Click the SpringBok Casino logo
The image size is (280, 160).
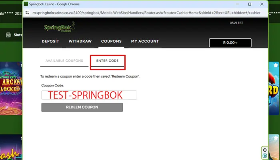60,28
